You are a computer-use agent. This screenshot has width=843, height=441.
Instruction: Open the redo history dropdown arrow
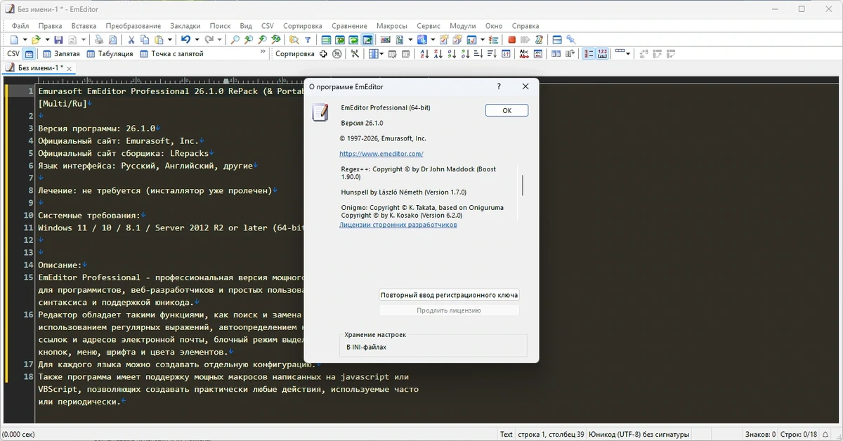click(219, 40)
